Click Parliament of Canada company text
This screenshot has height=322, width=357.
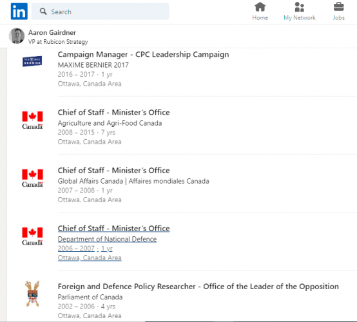(90, 297)
